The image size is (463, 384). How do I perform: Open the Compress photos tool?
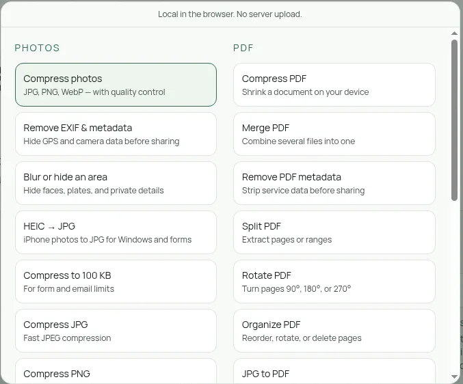click(x=116, y=85)
